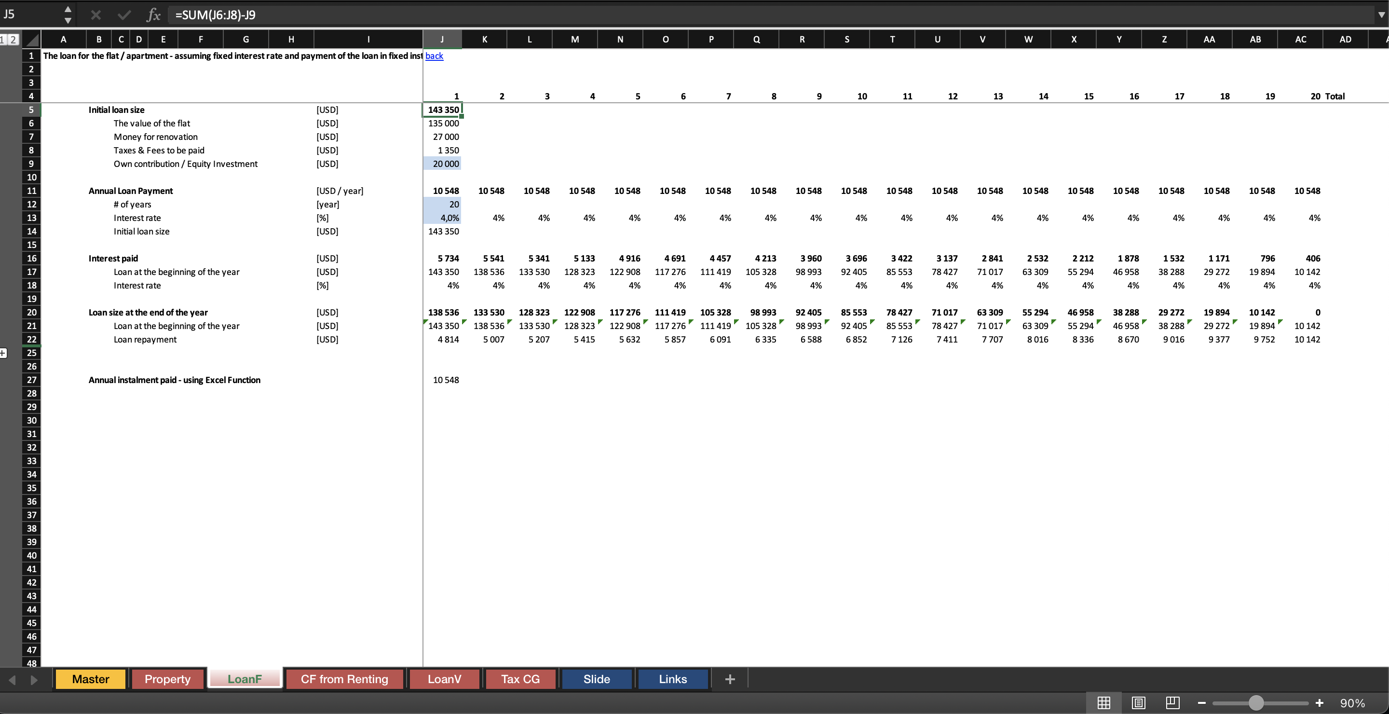Open the Links sheet tab
The image size is (1389, 714).
[673, 679]
